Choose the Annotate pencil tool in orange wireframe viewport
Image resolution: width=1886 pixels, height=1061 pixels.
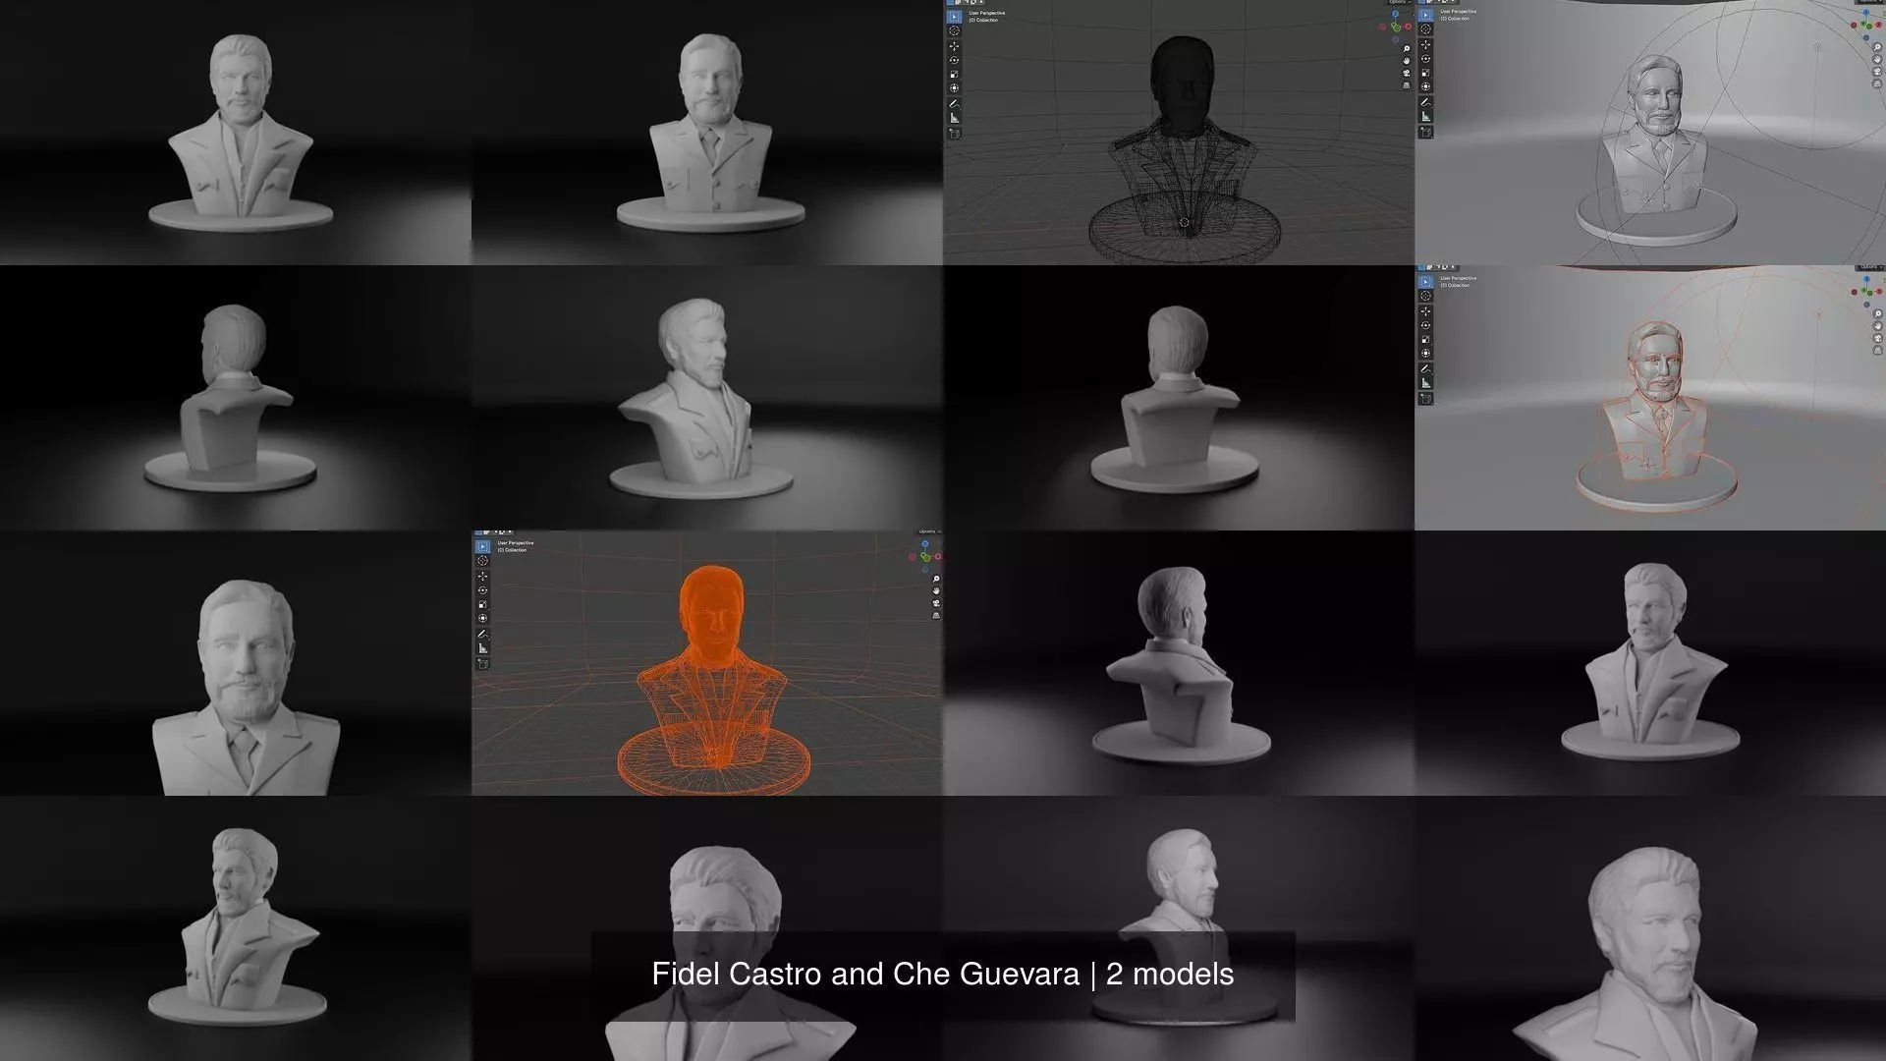[x=482, y=634]
